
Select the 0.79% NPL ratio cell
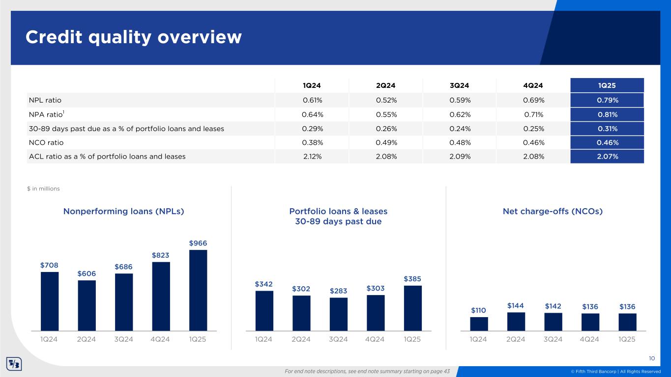pos(607,100)
